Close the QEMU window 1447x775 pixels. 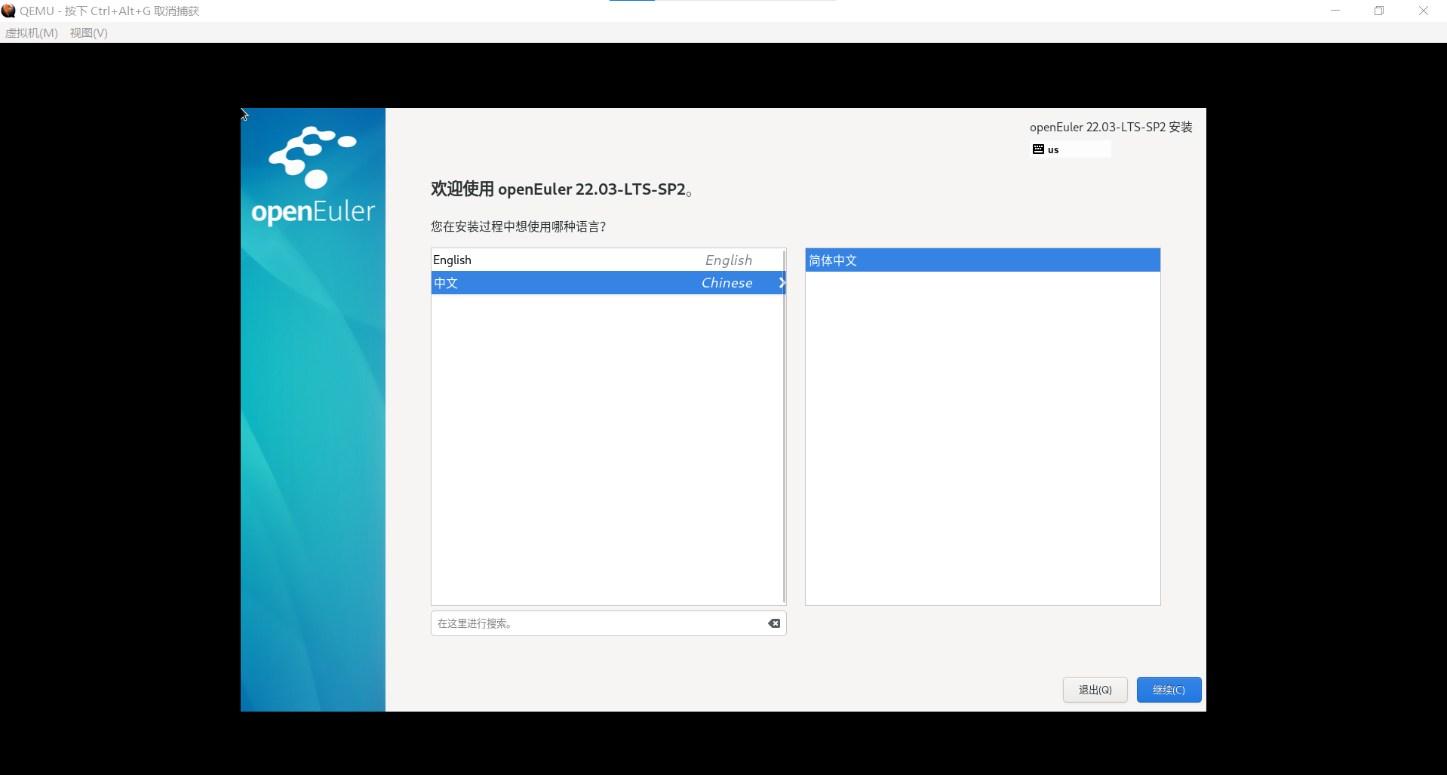pyautogui.click(x=1424, y=11)
